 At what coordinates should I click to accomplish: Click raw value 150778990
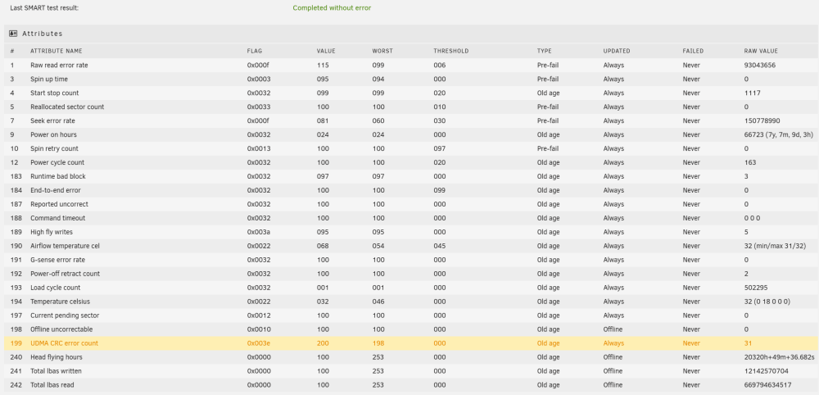(x=762, y=120)
